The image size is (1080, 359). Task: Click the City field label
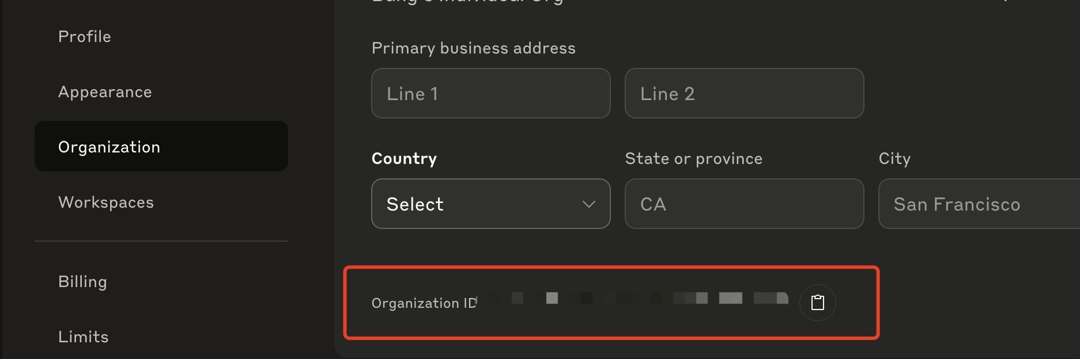tap(894, 159)
